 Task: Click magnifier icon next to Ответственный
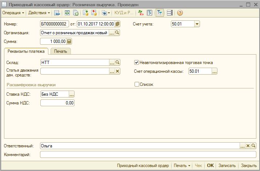pyautogui.click(x=253, y=146)
